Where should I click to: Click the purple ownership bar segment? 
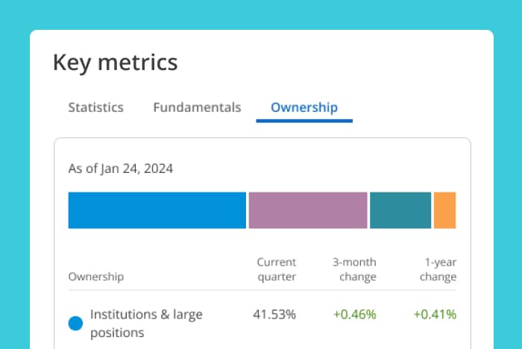[308, 210]
